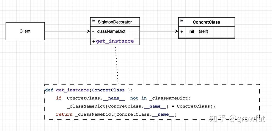
Task: Click the "if ConcretClass.__name__" code line
Action: 123,98
